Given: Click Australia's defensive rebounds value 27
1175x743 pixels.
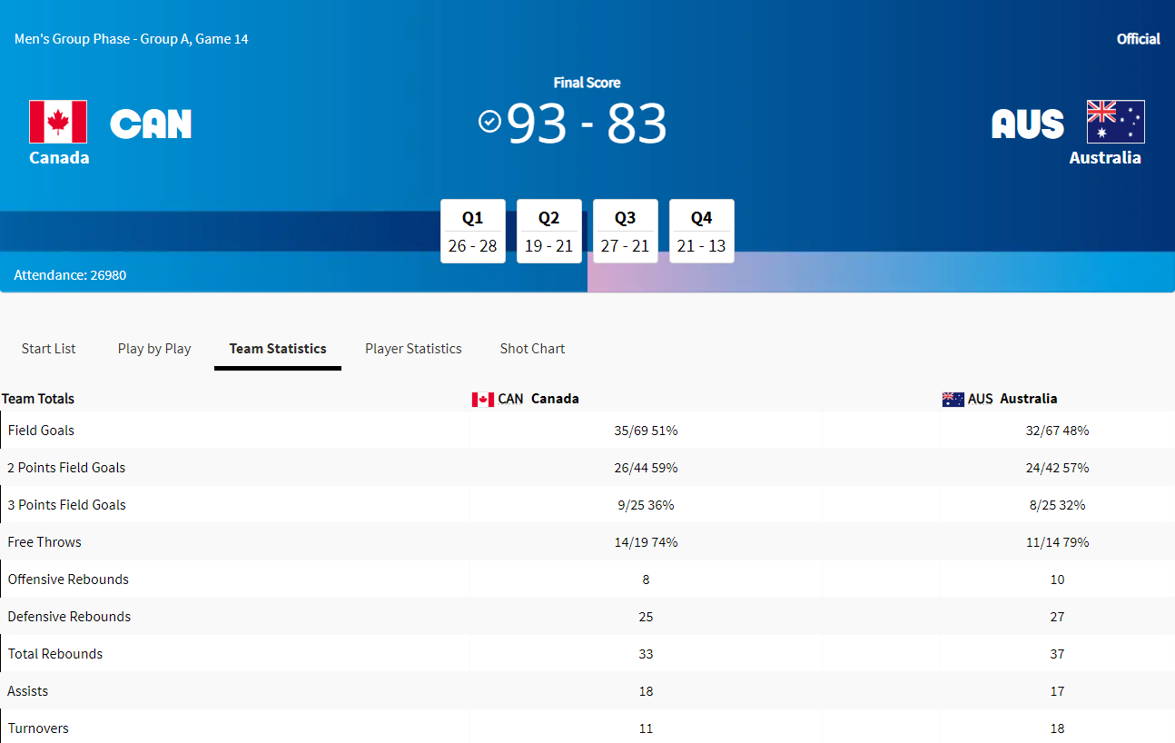Looking at the screenshot, I should (1057, 617).
